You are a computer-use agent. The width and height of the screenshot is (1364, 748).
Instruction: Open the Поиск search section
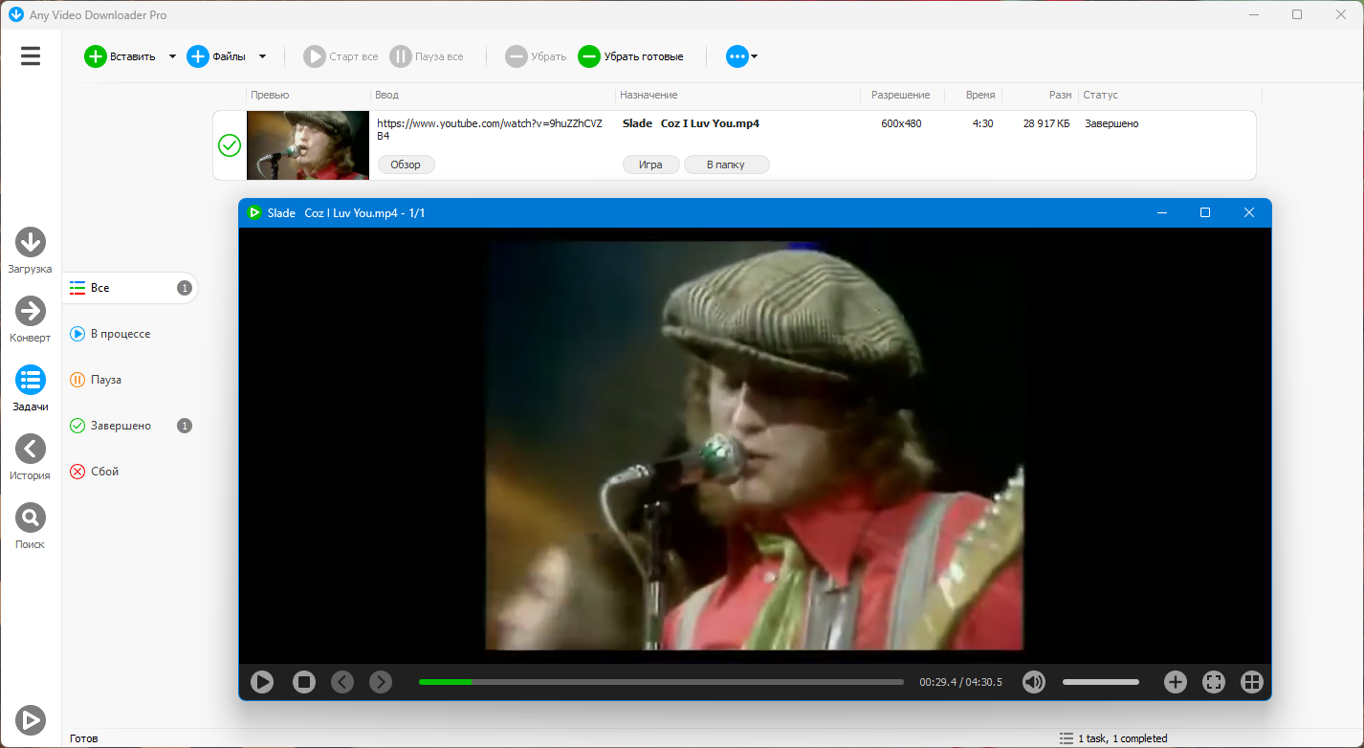[31, 517]
